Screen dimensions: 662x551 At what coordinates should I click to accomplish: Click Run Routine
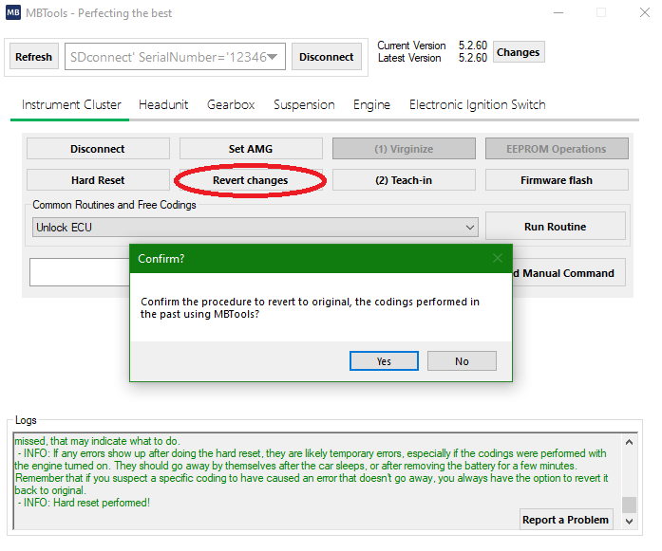[x=555, y=227]
